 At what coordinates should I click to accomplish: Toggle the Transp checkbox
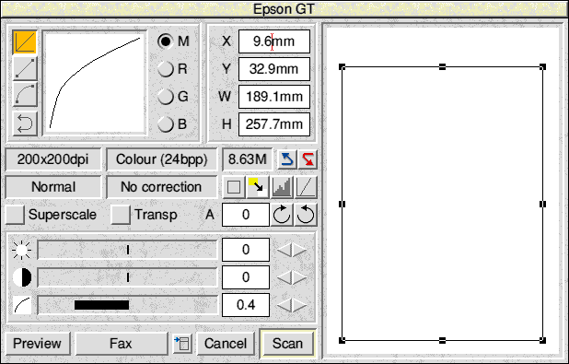tap(121, 215)
